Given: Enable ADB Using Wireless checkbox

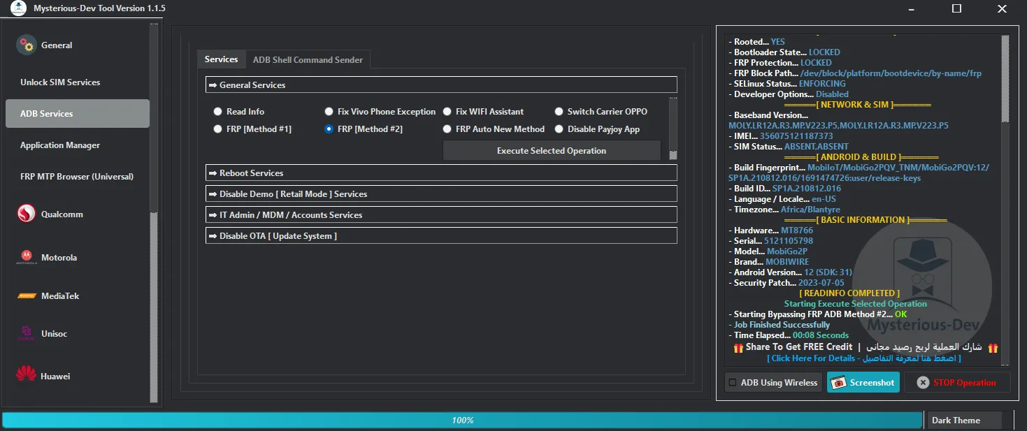Looking at the screenshot, I should point(733,382).
